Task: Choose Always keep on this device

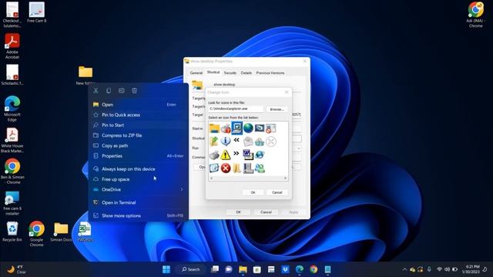Action: pos(139,169)
